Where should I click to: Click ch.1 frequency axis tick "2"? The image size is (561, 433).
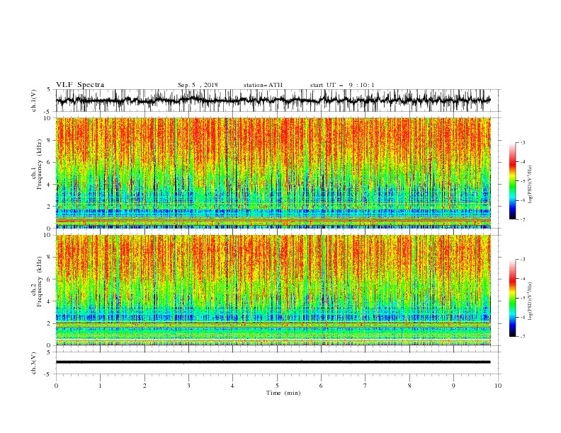point(50,207)
